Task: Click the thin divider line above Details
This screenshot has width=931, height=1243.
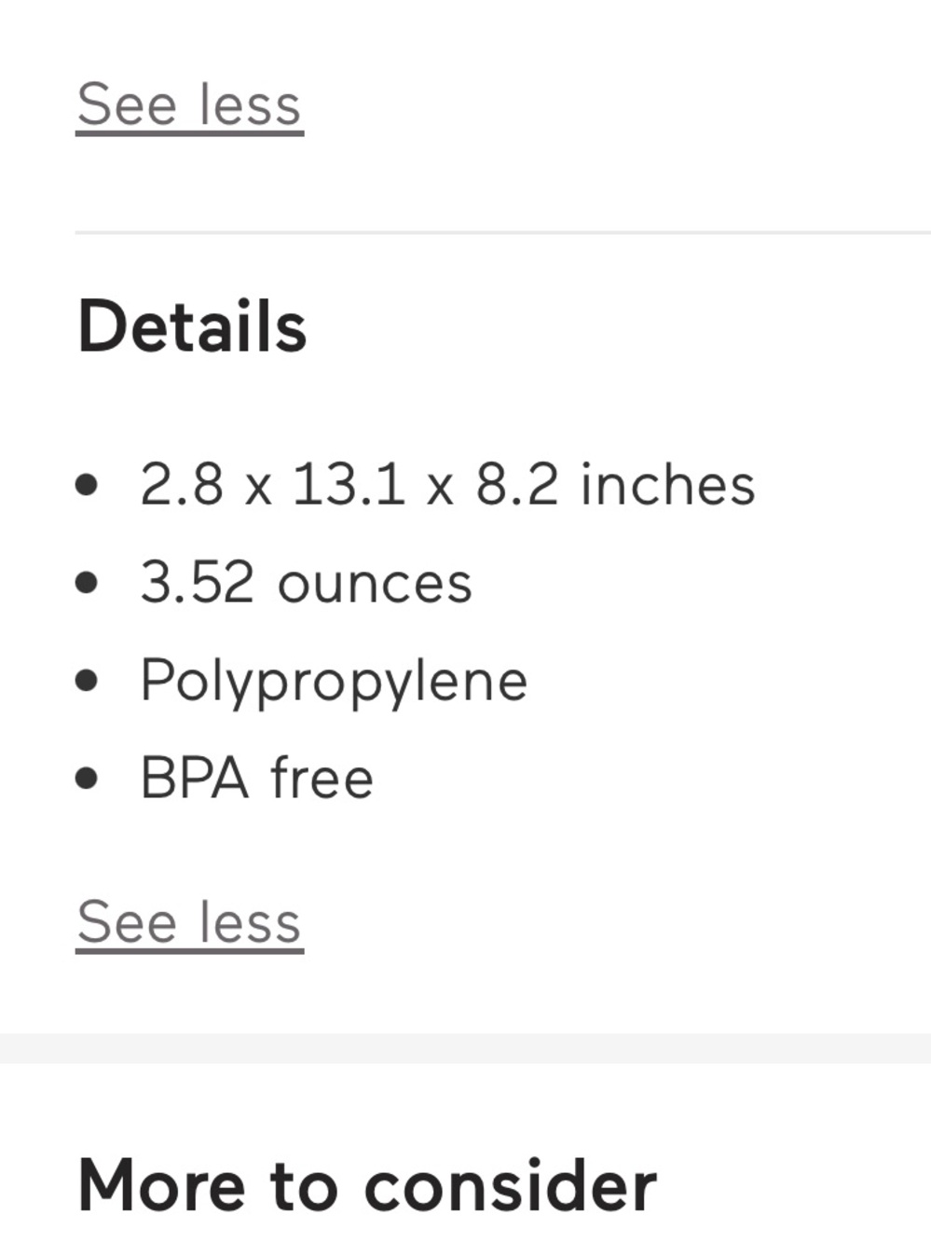Action: (x=502, y=231)
